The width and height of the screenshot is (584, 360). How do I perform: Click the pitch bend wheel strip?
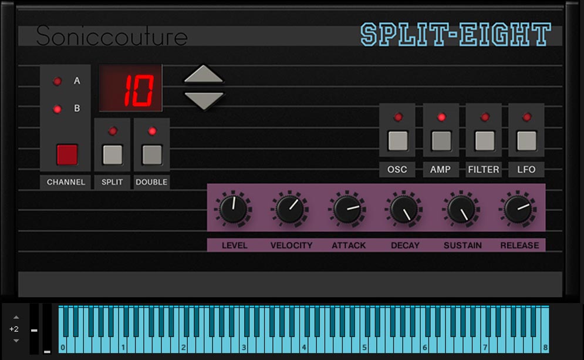coord(34,329)
